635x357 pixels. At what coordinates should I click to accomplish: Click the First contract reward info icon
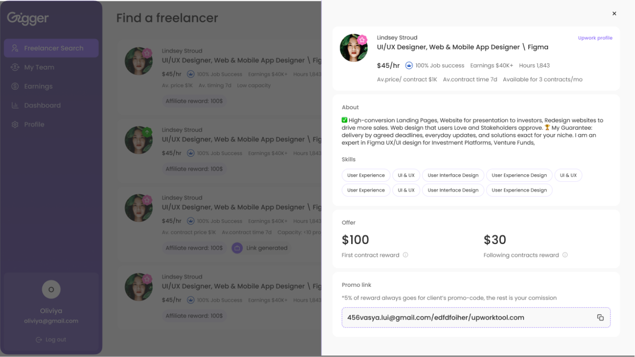pos(405,255)
